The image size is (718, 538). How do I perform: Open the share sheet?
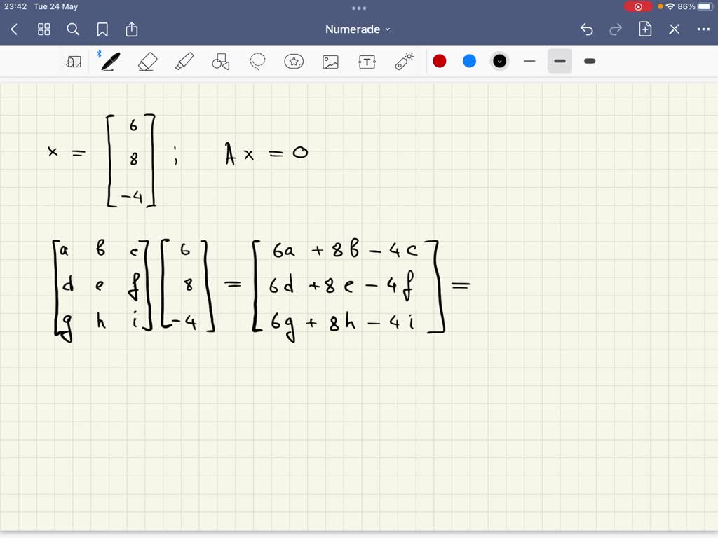point(132,29)
